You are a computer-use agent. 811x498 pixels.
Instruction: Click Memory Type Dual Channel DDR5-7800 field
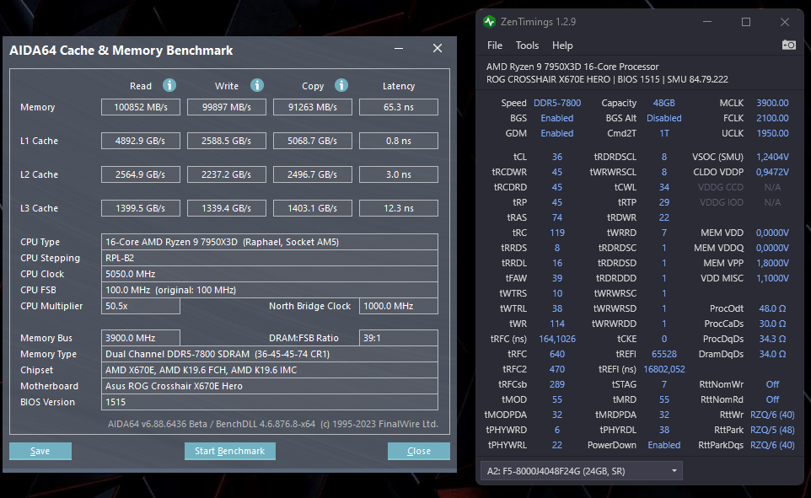[270, 354]
